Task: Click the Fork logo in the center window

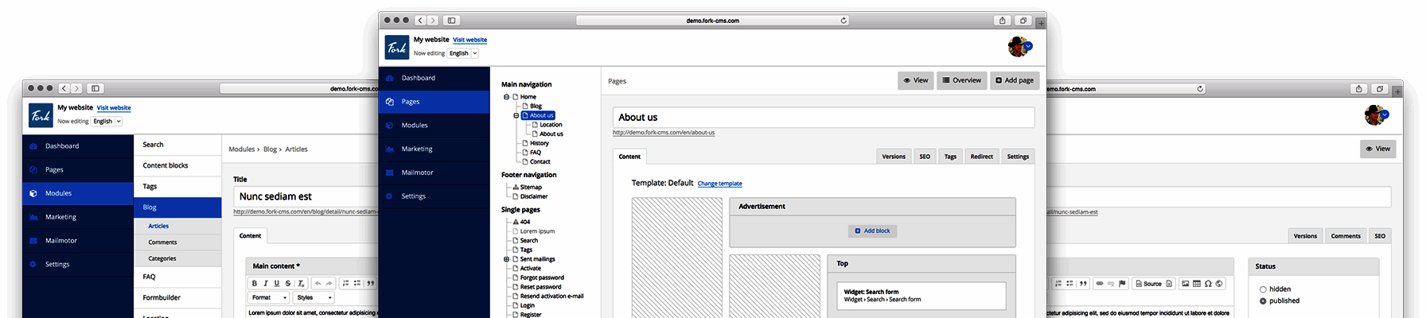Action: click(x=396, y=47)
